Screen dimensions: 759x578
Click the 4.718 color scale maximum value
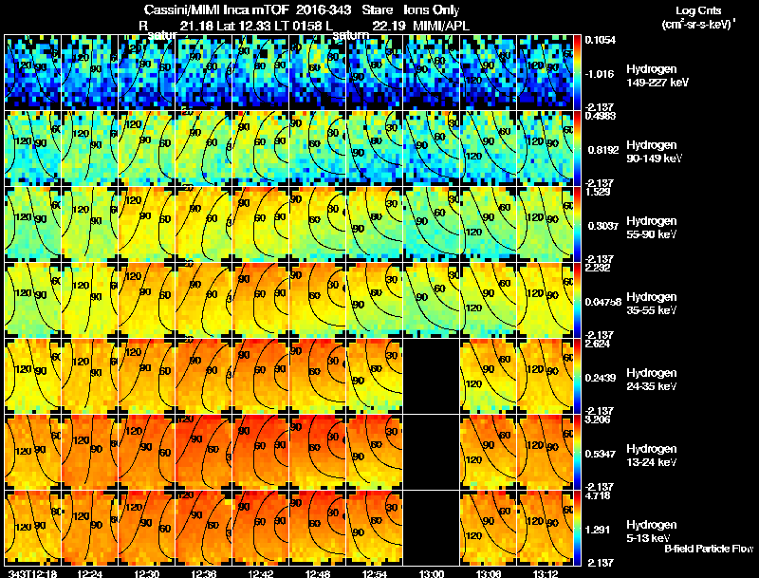pyautogui.click(x=598, y=496)
